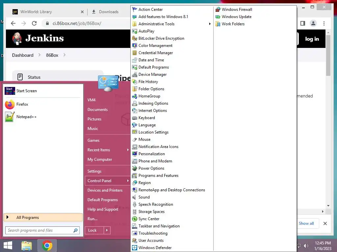Expand the Control Panel menu arrow
Viewport: 337px width, 252px height.
point(128,181)
